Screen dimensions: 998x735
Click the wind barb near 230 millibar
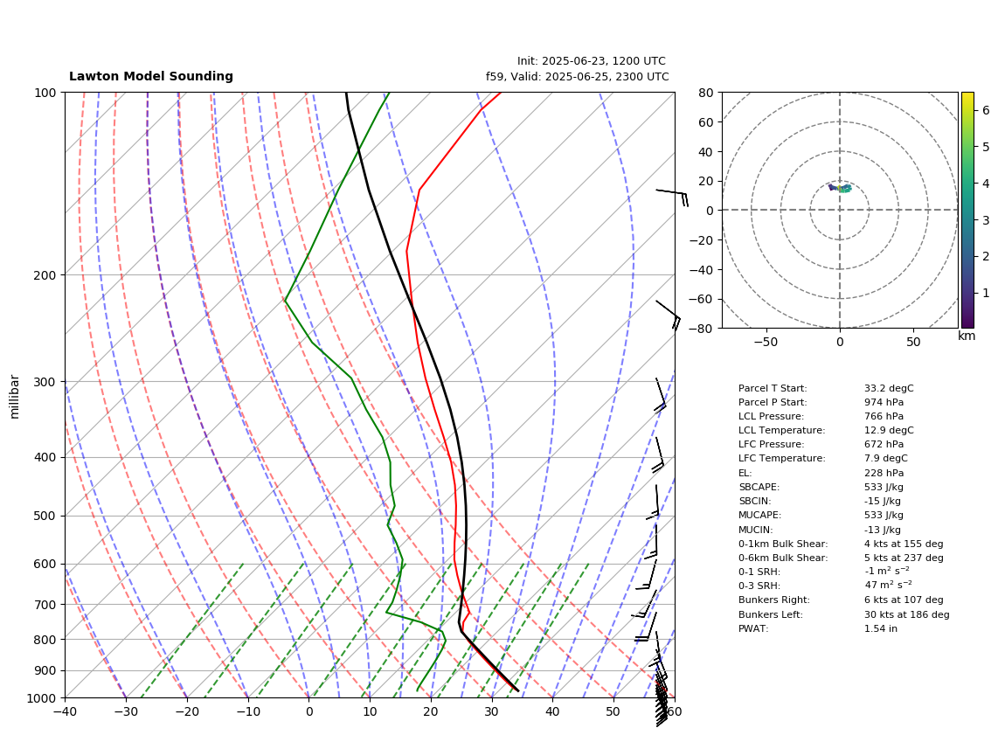point(669,315)
